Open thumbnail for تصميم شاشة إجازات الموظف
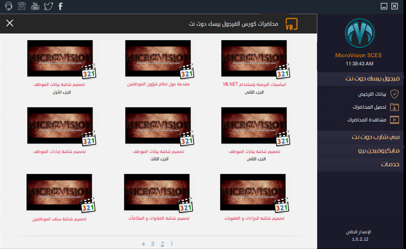This screenshot has height=249, width=406. tap(60, 125)
